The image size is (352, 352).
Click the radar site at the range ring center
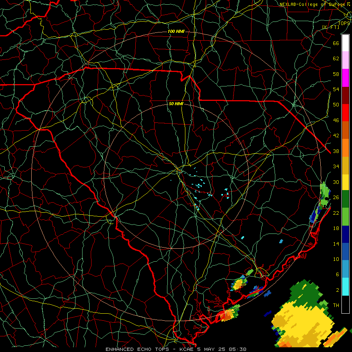tap(176, 176)
